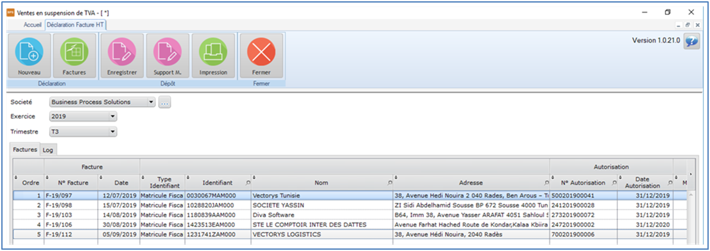Select the Support M. icon
The height and width of the screenshot is (251, 710).
[x=168, y=56]
